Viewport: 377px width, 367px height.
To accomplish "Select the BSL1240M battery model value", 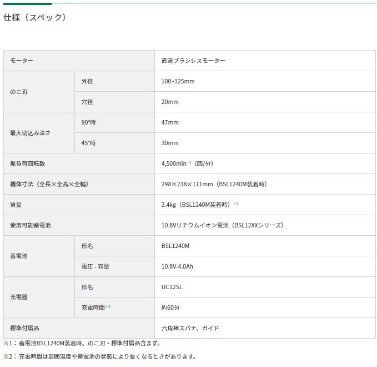I will click(x=175, y=246).
